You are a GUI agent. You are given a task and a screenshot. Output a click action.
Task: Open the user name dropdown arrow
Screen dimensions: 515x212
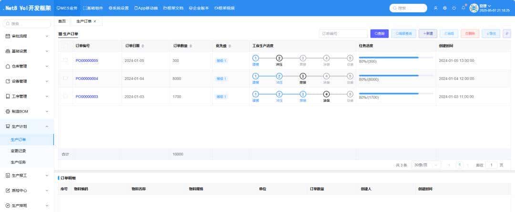(x=489, y=6)
